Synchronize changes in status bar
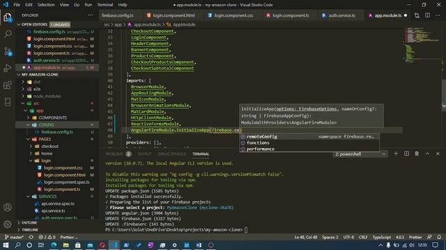 (31, 237)
